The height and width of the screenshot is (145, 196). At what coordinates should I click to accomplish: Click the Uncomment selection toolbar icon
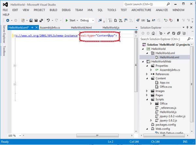coord(171,20)
